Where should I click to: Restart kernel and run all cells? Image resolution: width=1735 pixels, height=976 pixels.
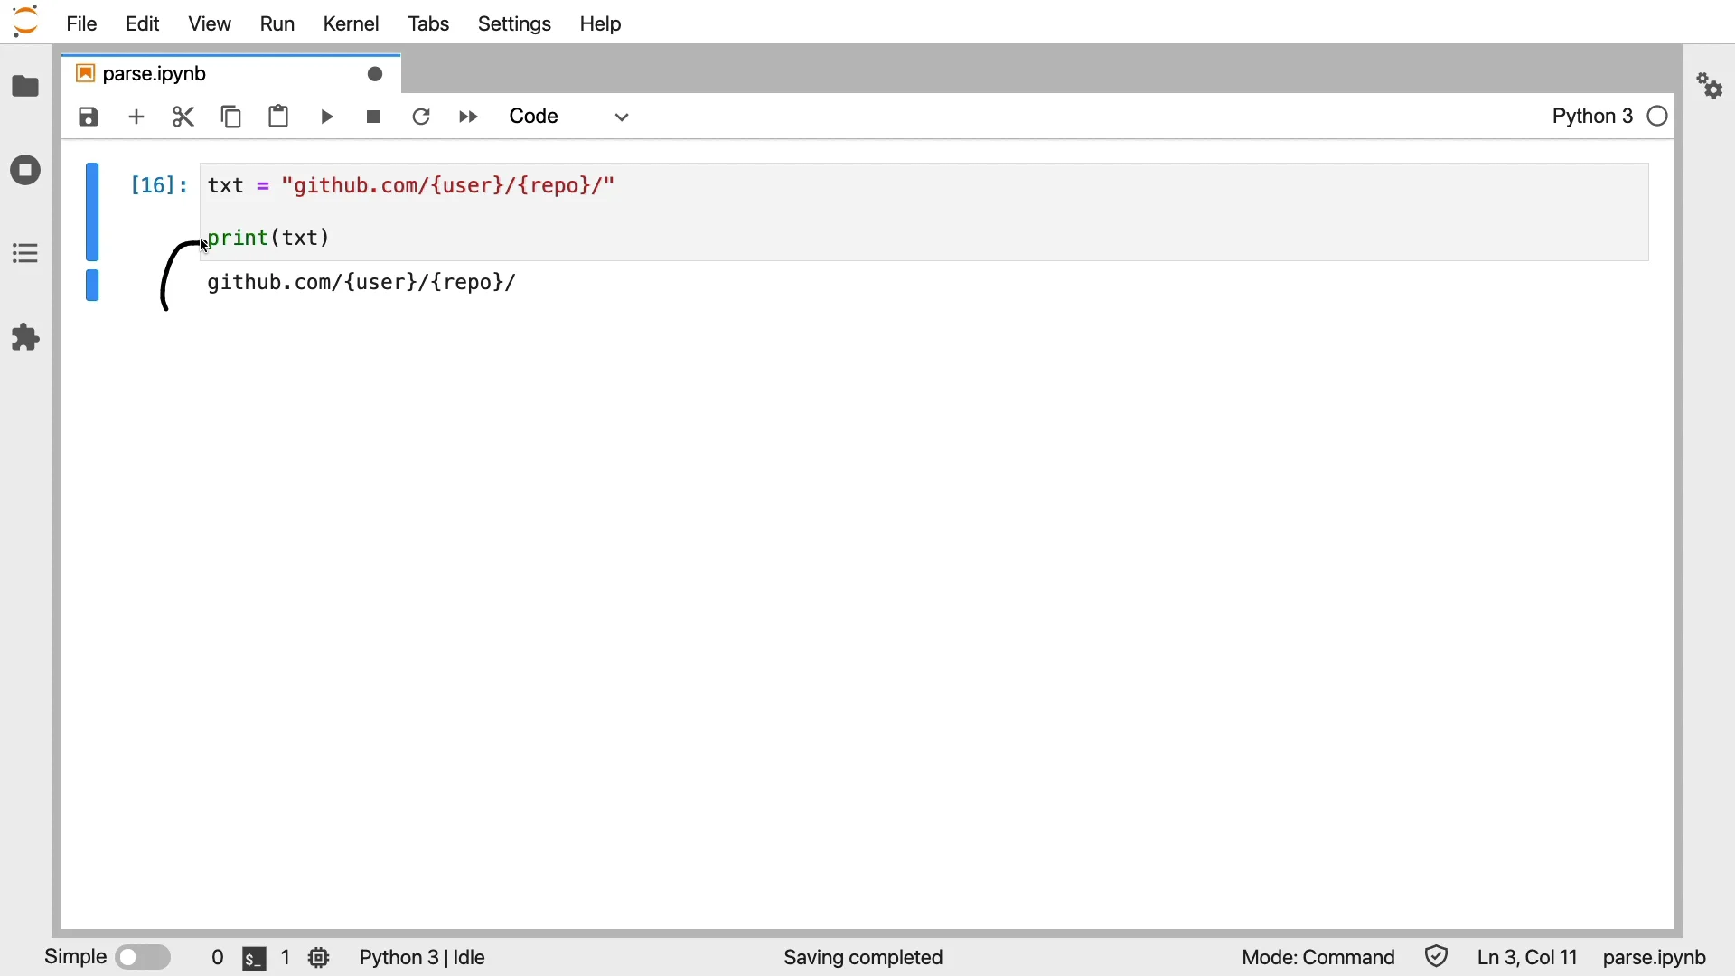[469, 117]
